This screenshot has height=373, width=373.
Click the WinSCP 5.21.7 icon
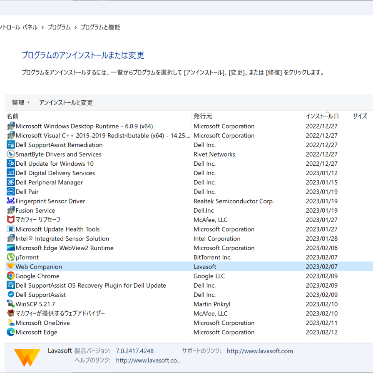(11, 304)
